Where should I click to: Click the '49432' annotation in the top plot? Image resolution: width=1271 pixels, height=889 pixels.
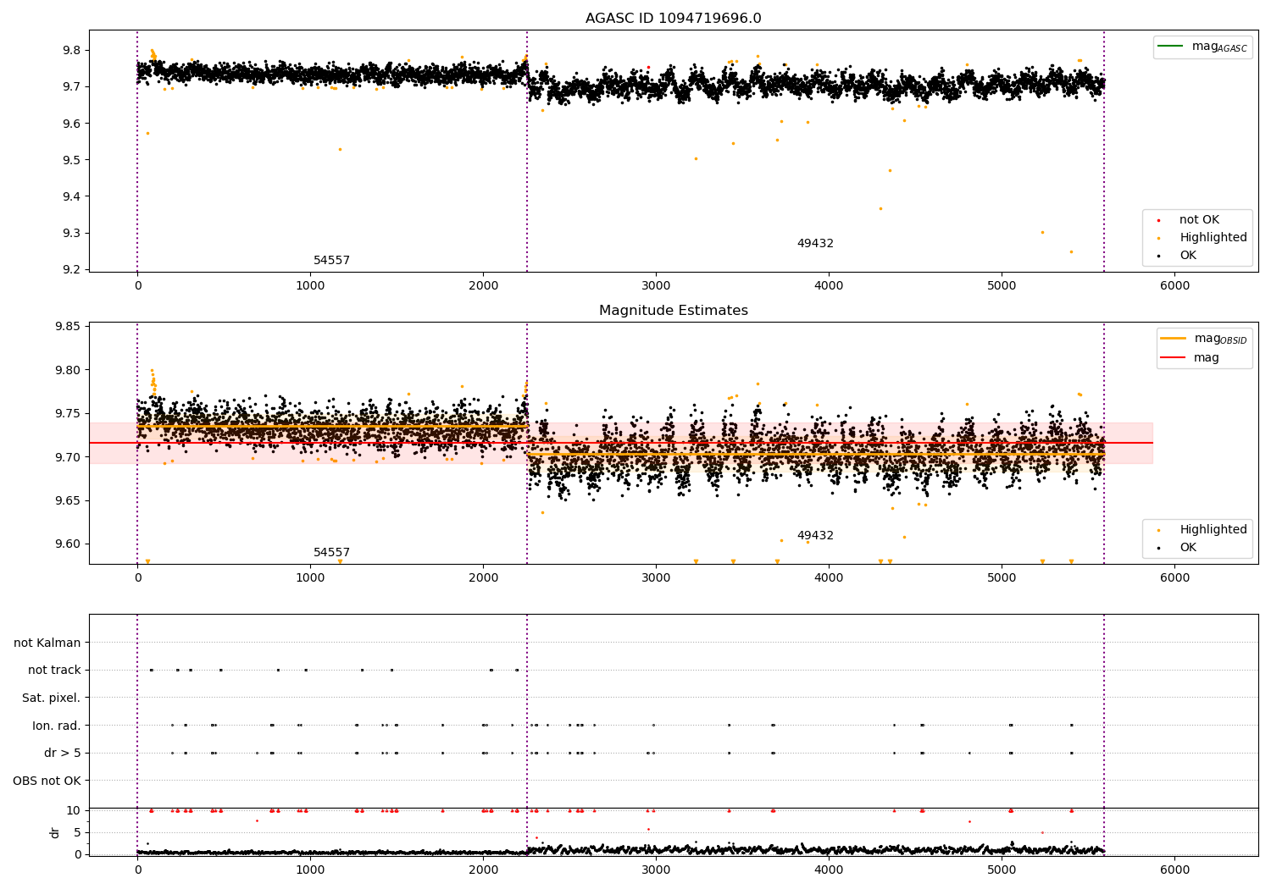point(815,244)
